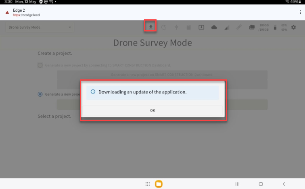Click the 'Create a project.' heading
This screenshot has height=189, width=305.
pyautogui.click(x=54, y=53)
